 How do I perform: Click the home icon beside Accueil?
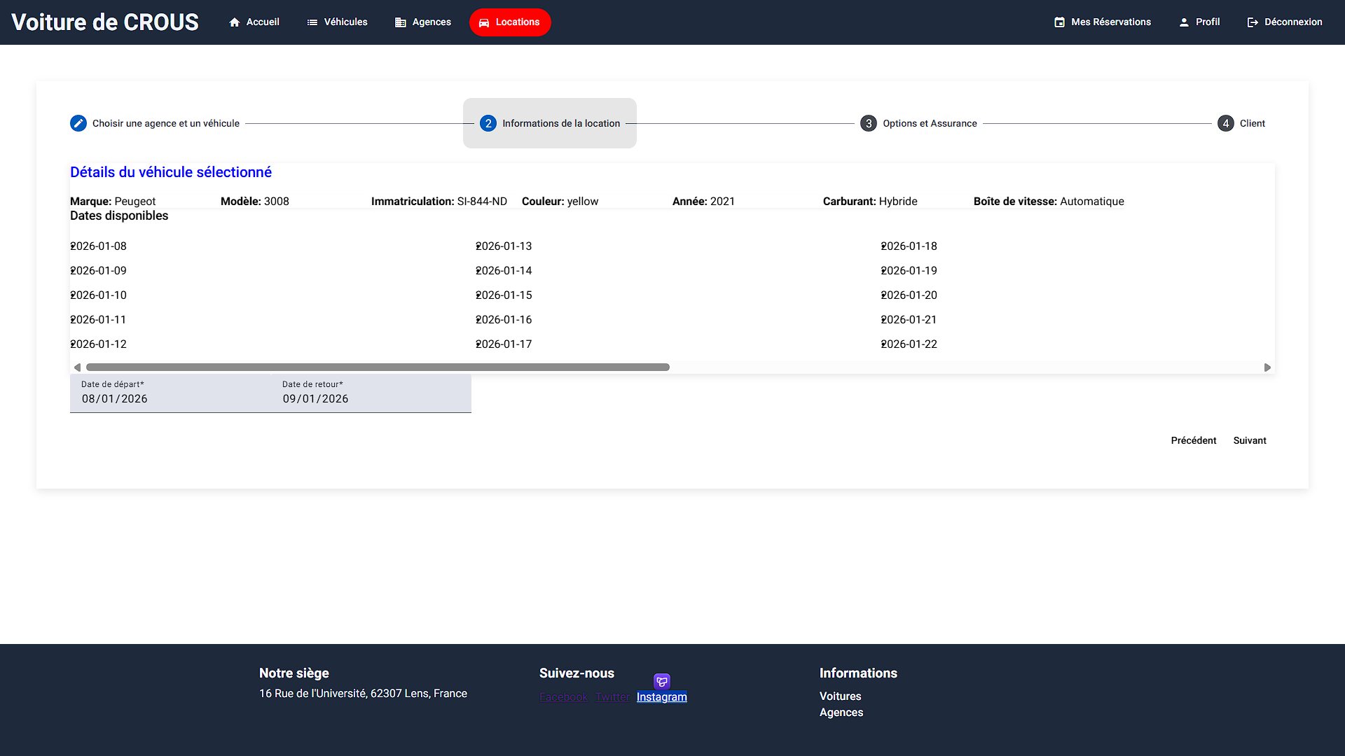pyautogui.click(x=235, y=22)
